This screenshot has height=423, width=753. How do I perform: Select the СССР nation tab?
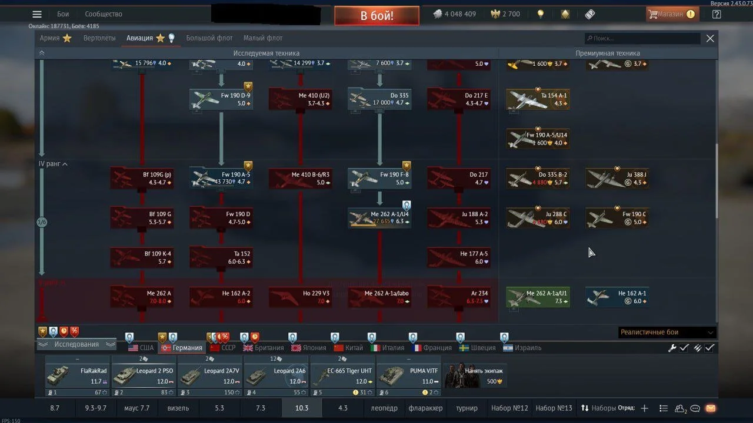(x=222, y=348)
